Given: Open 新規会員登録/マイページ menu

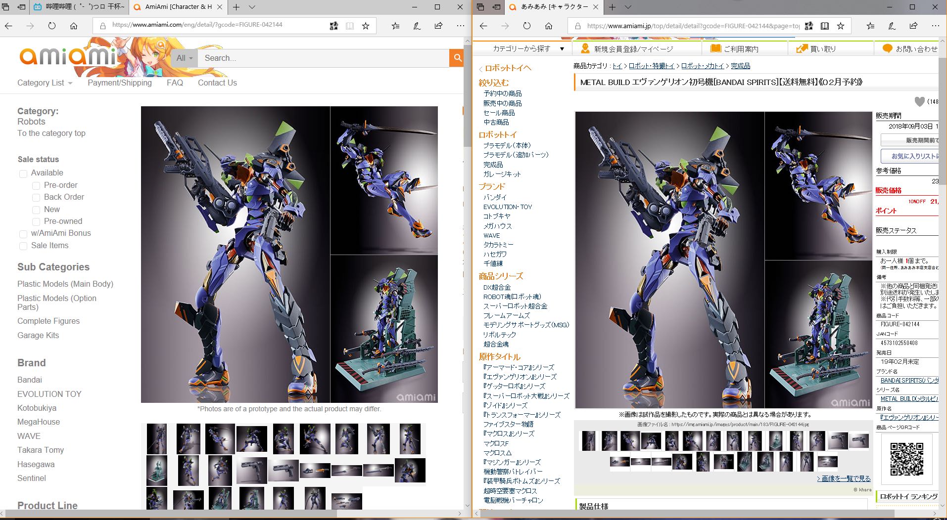Looking at the screenshot, I should tap(633, 48).
